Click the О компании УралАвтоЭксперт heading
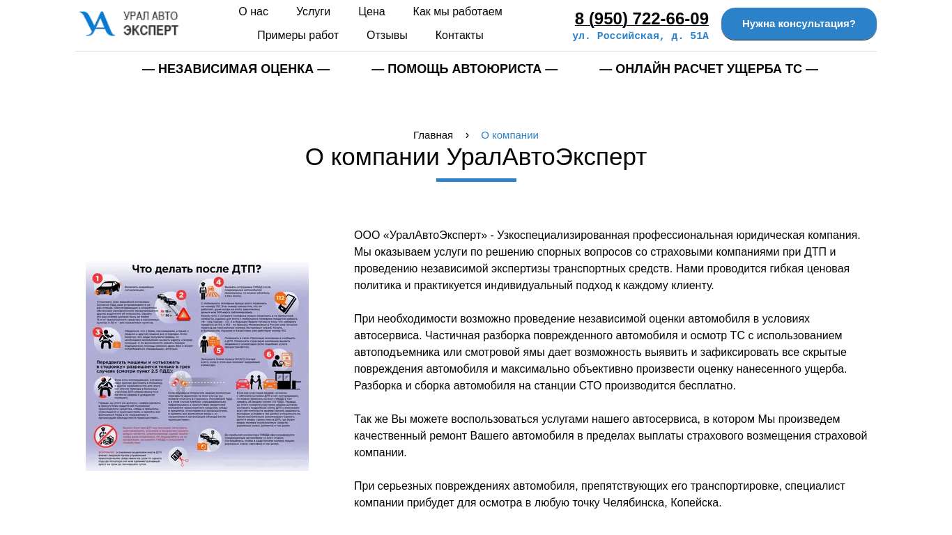Screen dimensions: 952x535 [x=476, y=157]
